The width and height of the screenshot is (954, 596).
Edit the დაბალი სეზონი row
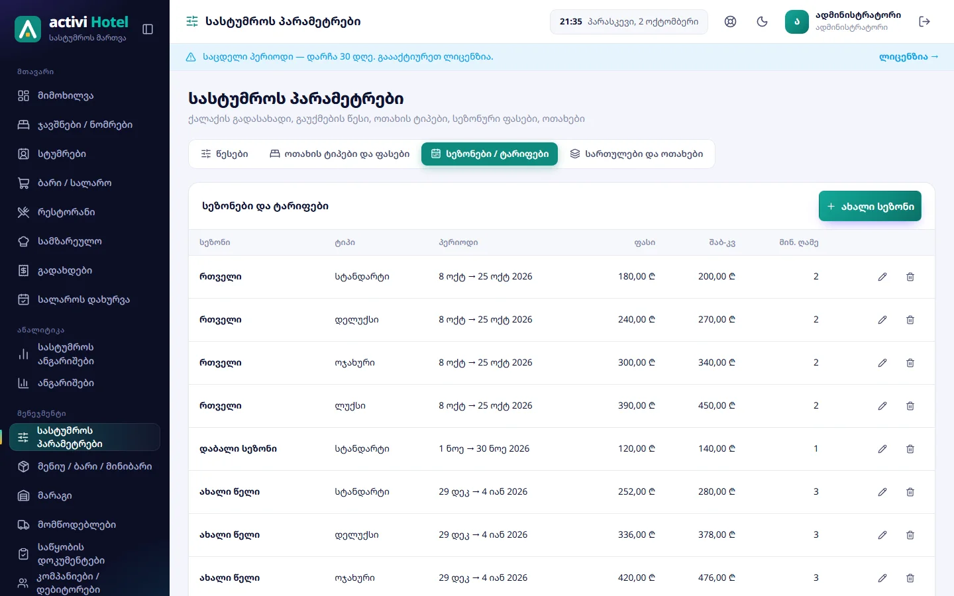[x=882, y=449]
